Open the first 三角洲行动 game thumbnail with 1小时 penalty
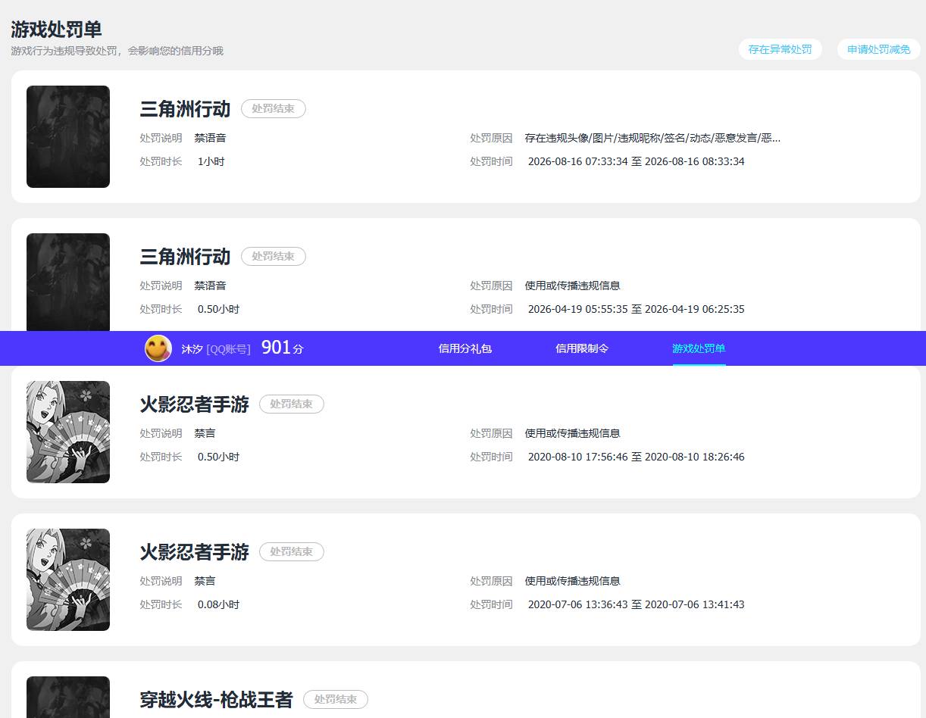The width and height of the screenshot is (926, 718). click(68, 136)
